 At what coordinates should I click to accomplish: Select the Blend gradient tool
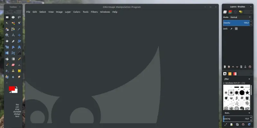tap(13, 59)
